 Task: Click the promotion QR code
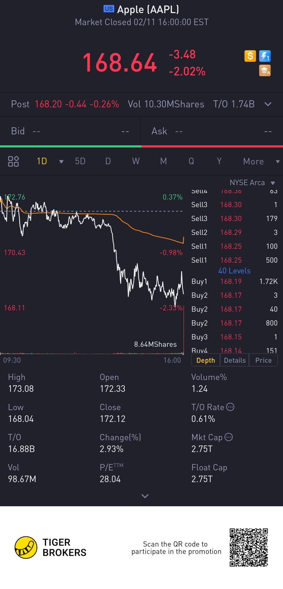(249, 547)
